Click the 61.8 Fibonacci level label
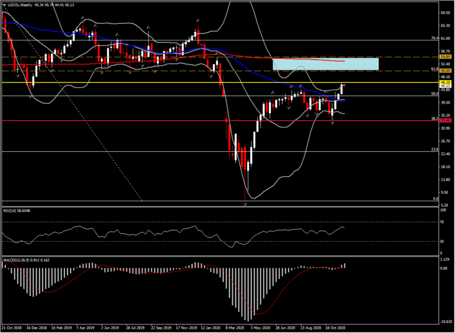 (434, 69)
